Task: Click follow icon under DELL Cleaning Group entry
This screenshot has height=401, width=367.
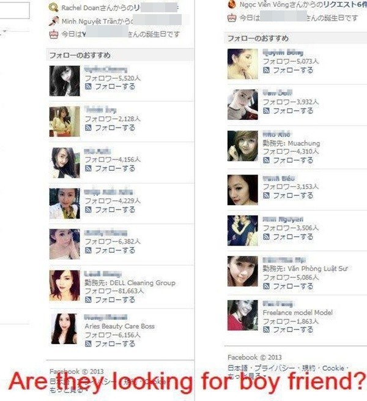Action: 88,299
